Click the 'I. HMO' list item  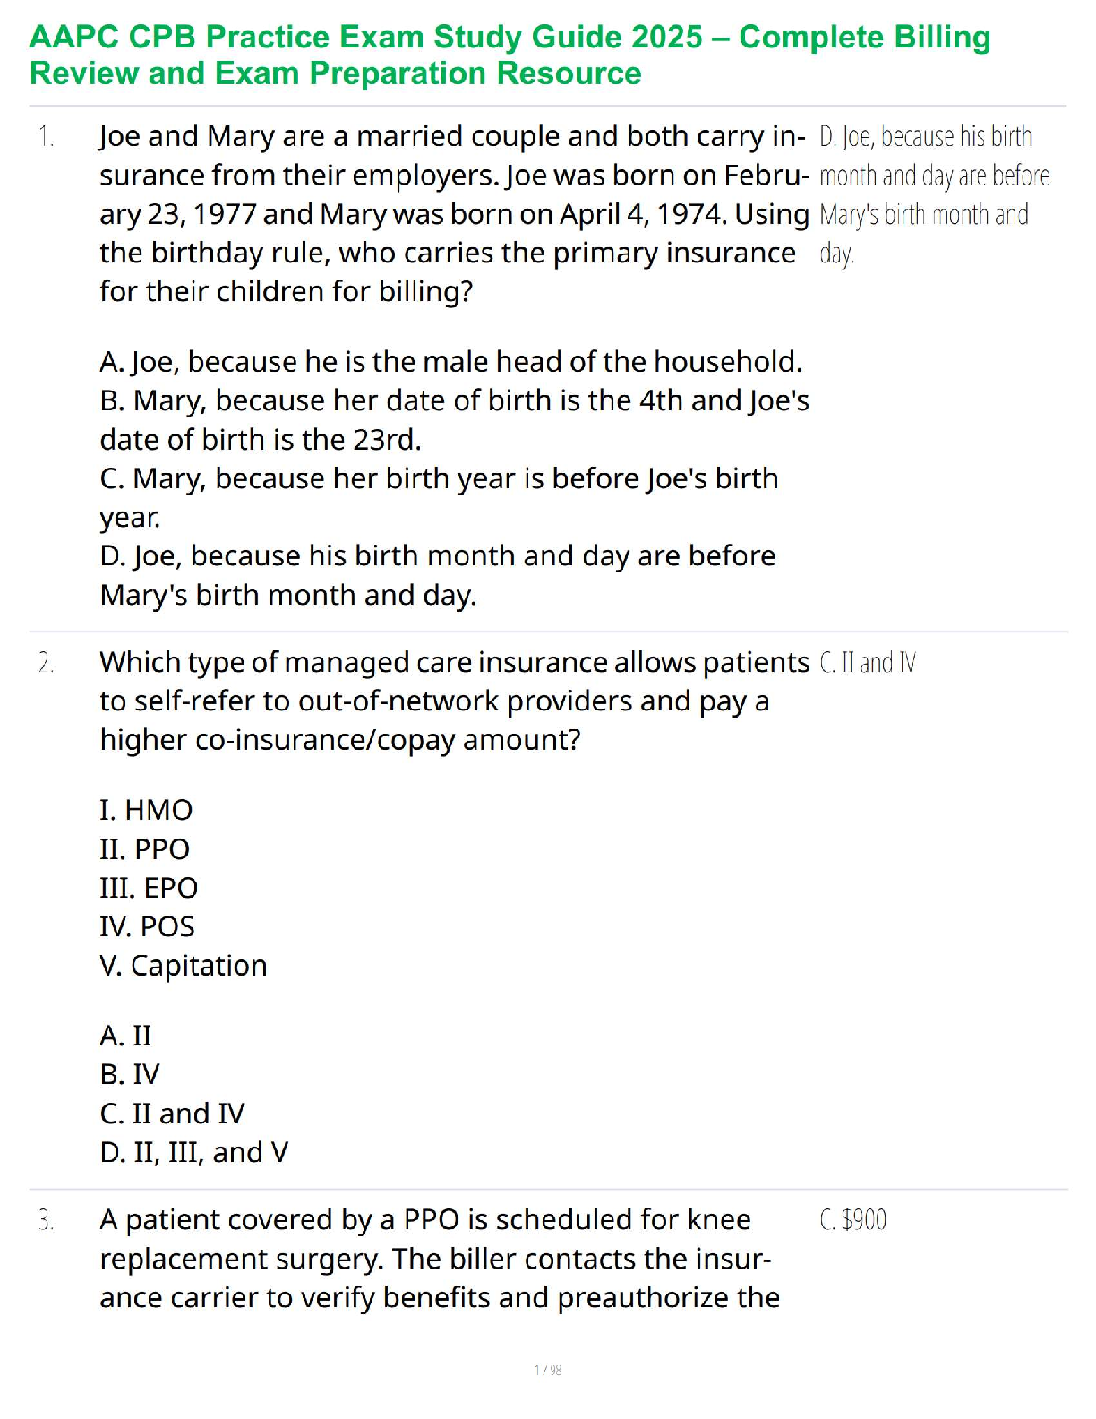146,810
